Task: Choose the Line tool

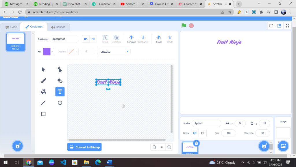Action: pyautogui.click(x=43, y=103)
